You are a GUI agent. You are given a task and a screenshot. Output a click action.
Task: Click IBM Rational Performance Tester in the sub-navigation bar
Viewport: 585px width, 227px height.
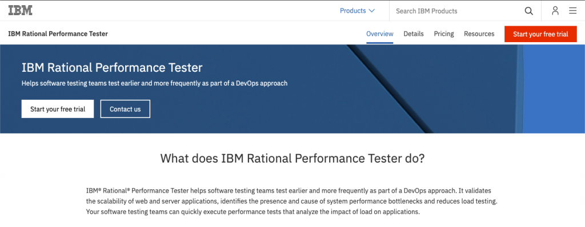coord(58,34)
